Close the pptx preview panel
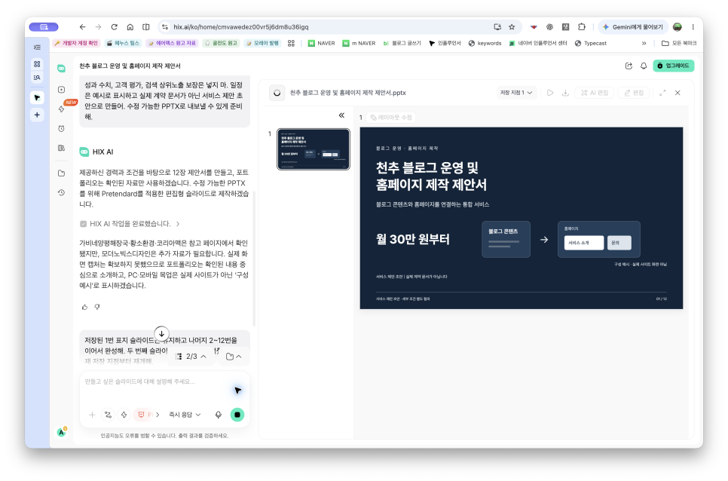Viewport: 728px width, 481px height. coord(678,93)
